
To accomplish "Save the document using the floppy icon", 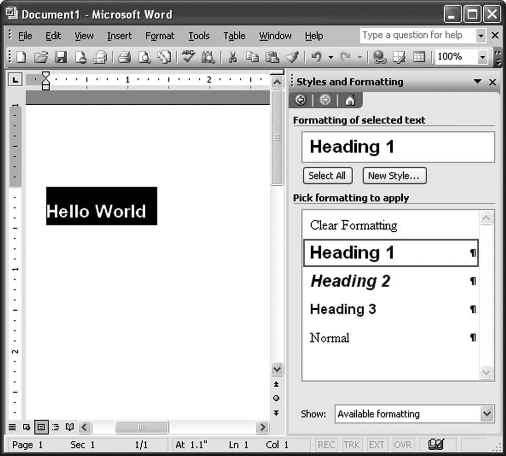I will (x=61, y=58).
